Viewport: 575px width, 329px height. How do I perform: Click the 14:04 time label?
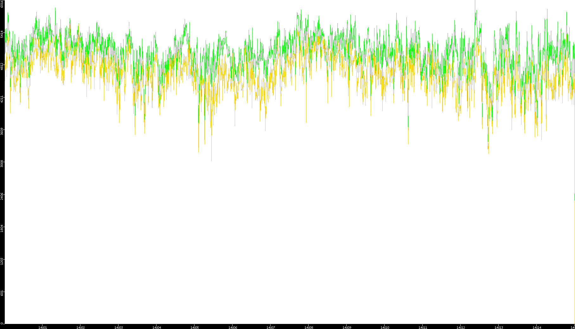157,327
